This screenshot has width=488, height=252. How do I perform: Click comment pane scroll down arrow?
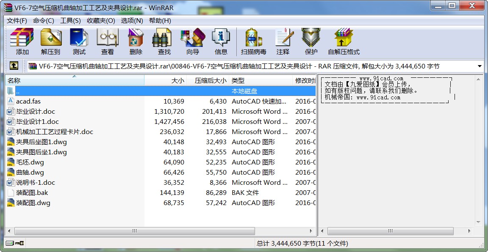click(x=479, y=222)
